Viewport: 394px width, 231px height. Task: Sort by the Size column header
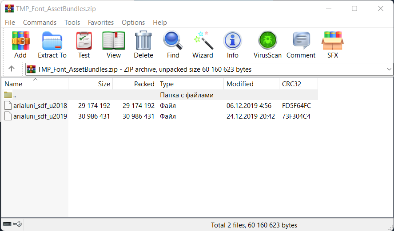pyautogui.click(x=91, y=84)
